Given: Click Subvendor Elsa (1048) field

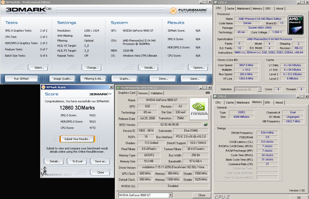Looking at the screenshot, I should click(191, 131).
